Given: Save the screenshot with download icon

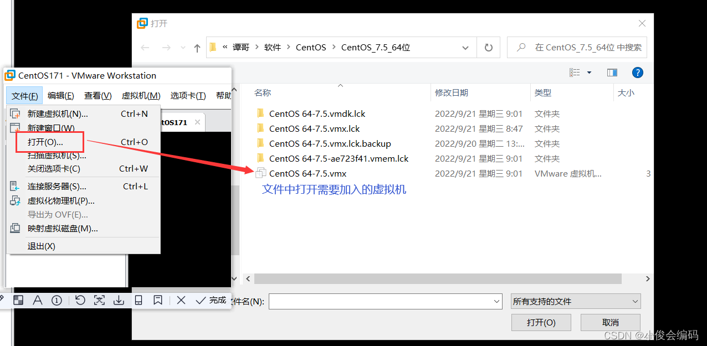Looking at the screenshot, I should pyautogui.click(x=119, y=300).
